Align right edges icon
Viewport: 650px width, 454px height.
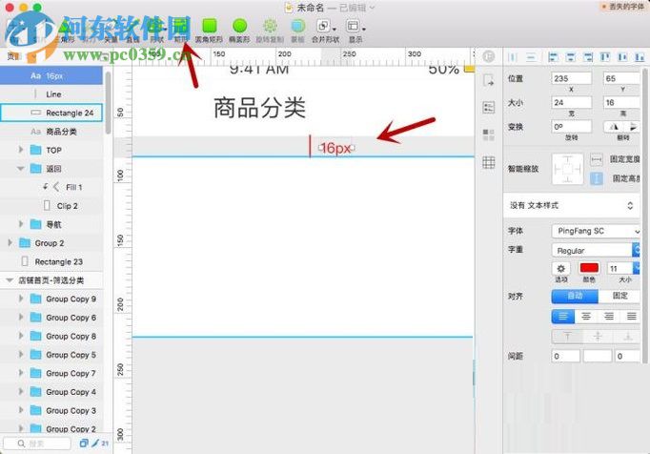coord(588,57)
